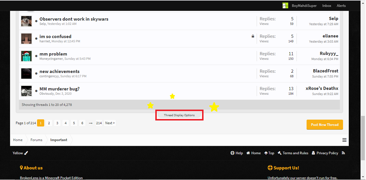This screenshot has width=366, height=180.
Task: Expand Thread Display Options
Action: 179,115
